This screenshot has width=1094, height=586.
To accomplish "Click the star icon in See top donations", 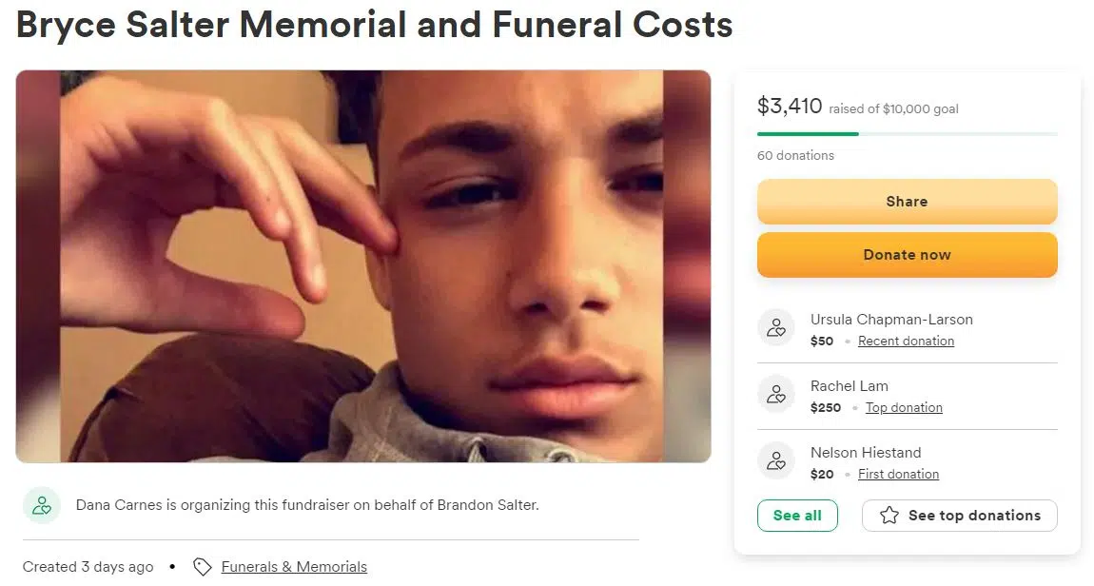I will (889, 516).
